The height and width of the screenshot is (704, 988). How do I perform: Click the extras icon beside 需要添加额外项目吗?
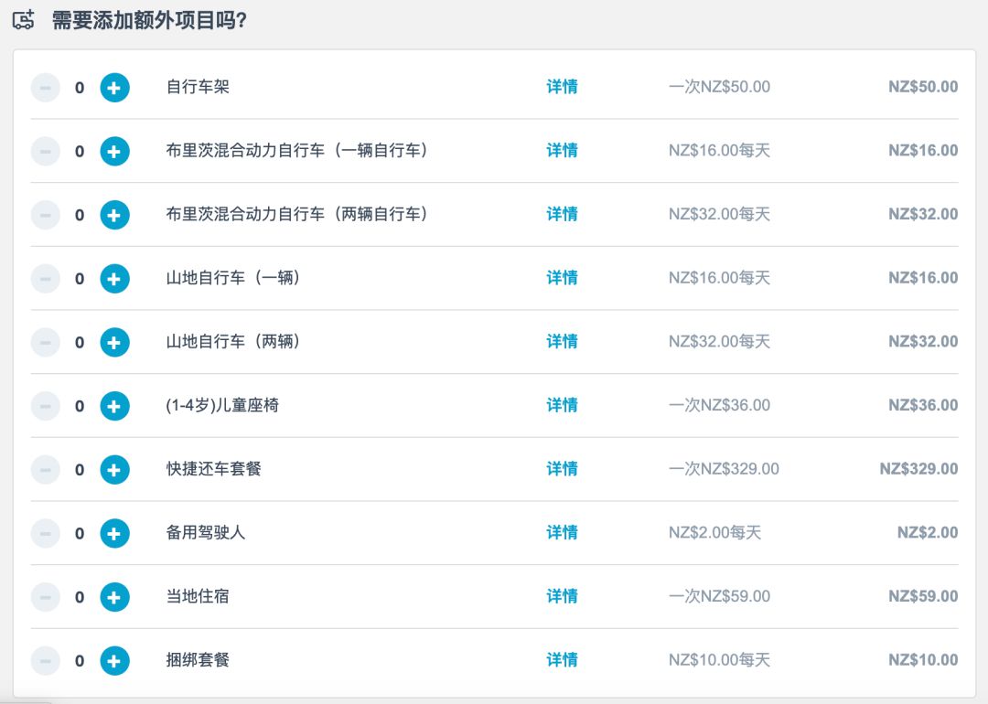click(24, 19)
